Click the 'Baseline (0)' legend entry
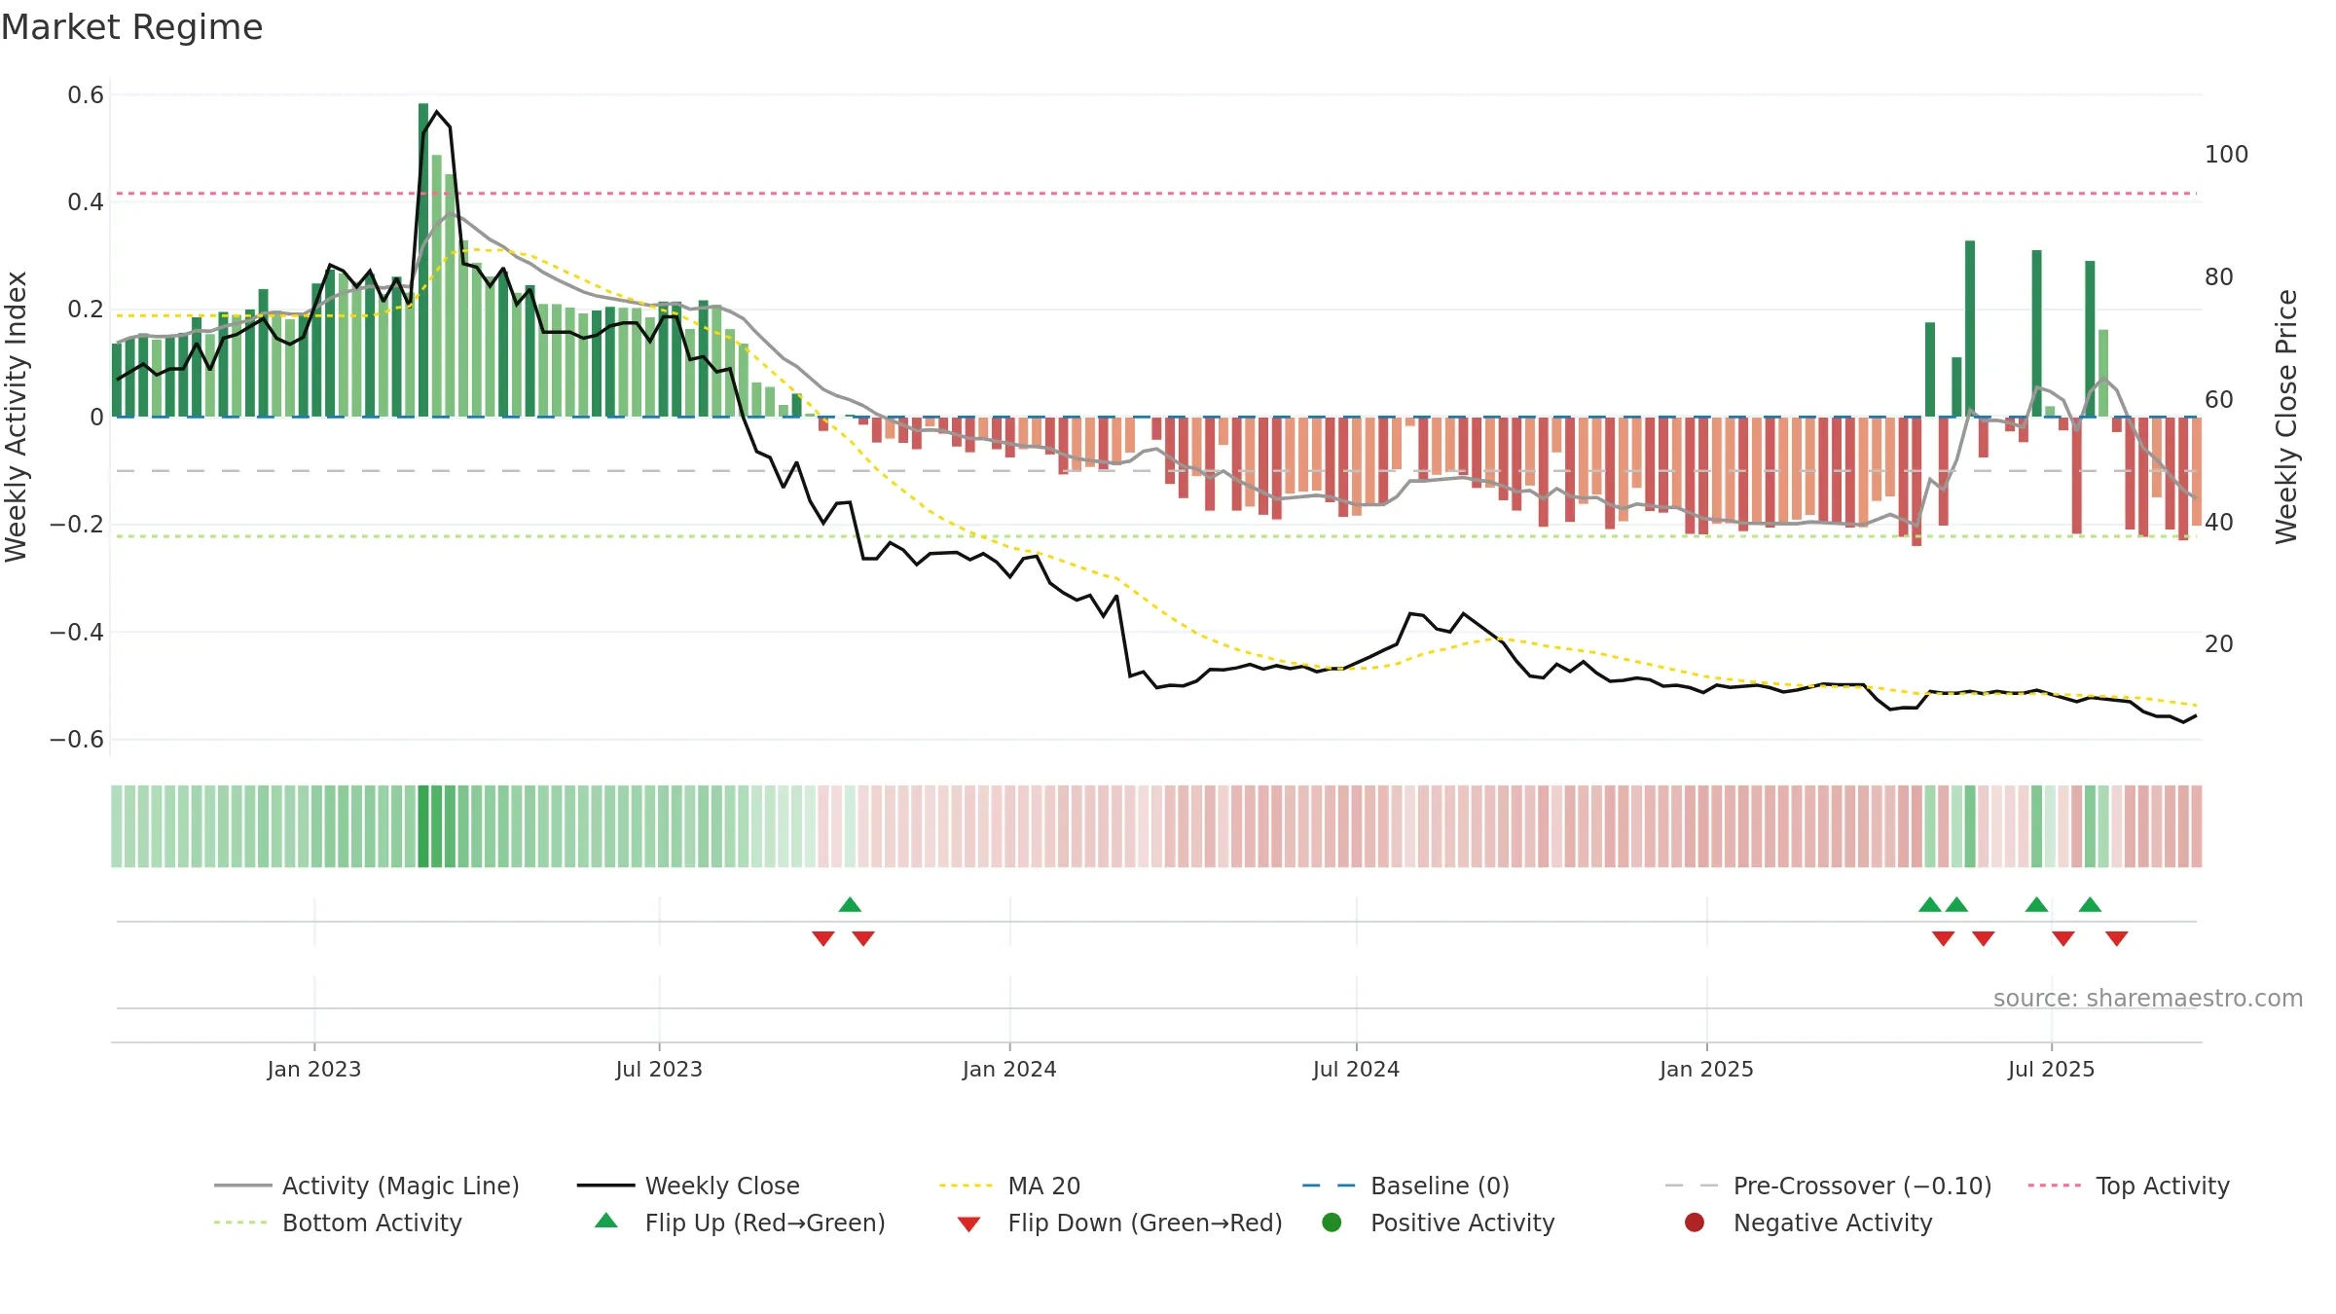Image resolution: width=2336 pixels, height=1314 pixels. pos(1405,1186)
